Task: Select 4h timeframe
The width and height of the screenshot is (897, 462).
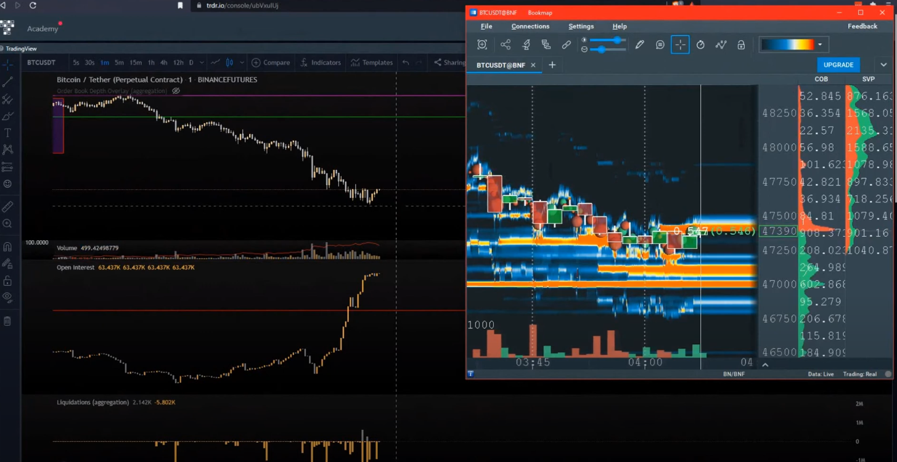Action: [164, 62]
